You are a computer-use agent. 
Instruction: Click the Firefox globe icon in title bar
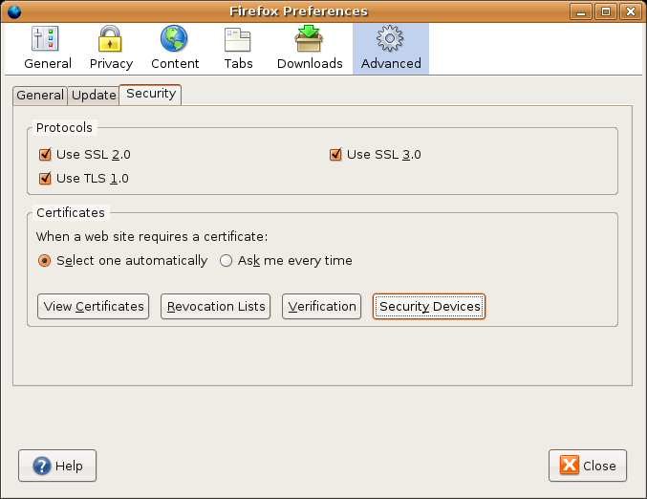(13, 11)
